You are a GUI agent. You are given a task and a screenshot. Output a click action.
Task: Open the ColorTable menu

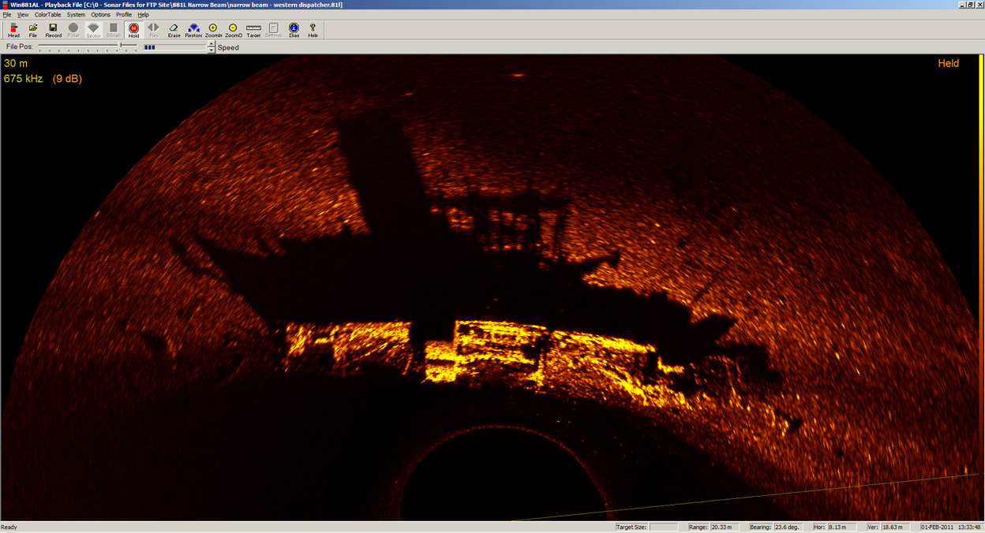47,14
